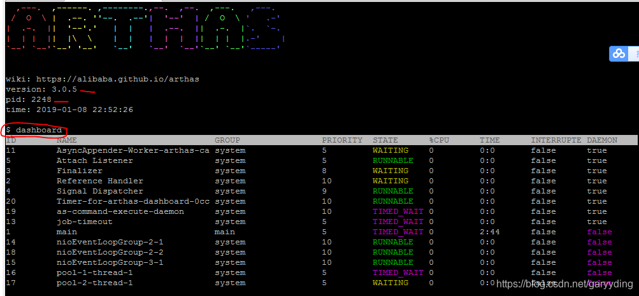Click the Baidu cloud icon on right edge
The width and height of the screenshot is (639, 296).
click(619, 53)
